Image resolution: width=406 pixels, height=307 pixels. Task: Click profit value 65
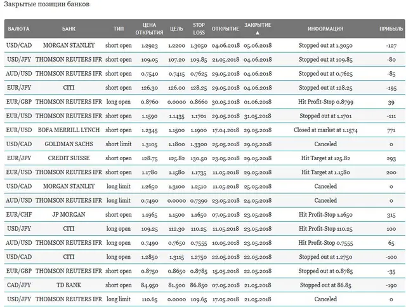click(391, 243)
